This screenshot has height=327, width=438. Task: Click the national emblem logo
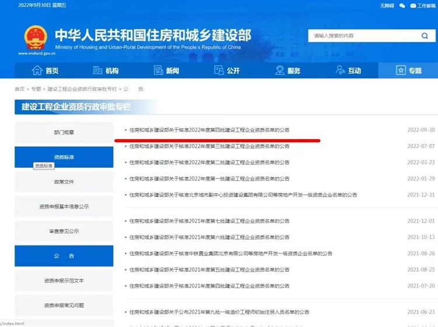click(x=36, y=37)
